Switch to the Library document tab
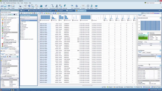This screenshot has width=162, height=91. click(23, 11)
